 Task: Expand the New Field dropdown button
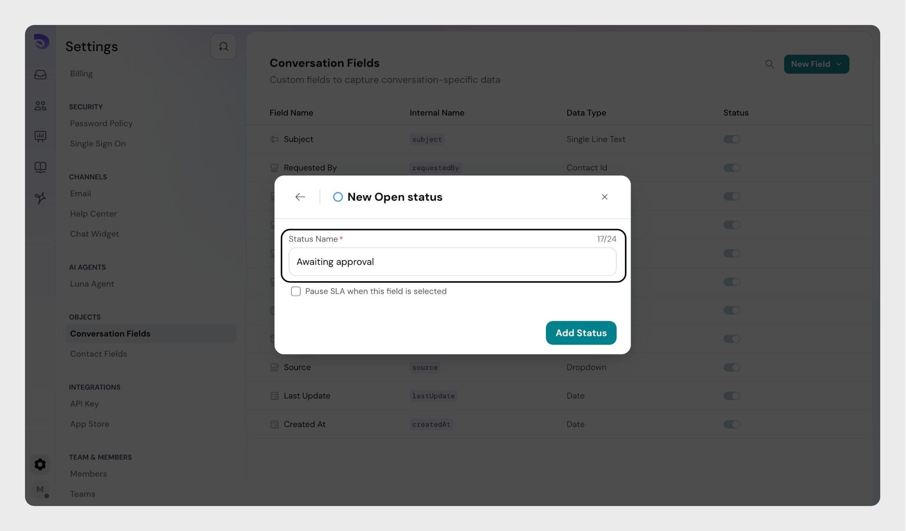(x=816, y=64)
